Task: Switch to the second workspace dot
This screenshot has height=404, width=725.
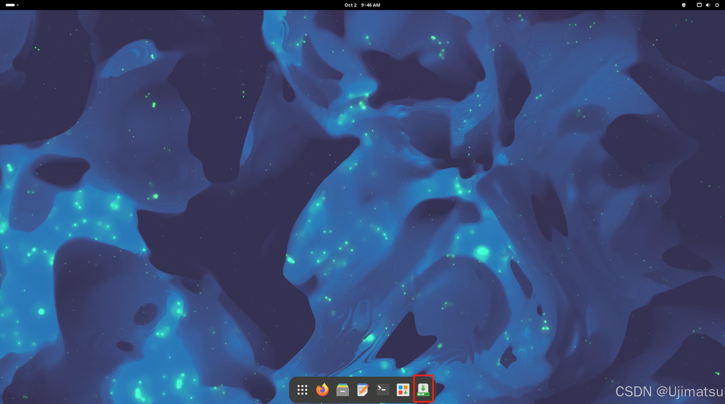Action: [x=18, y=5]
